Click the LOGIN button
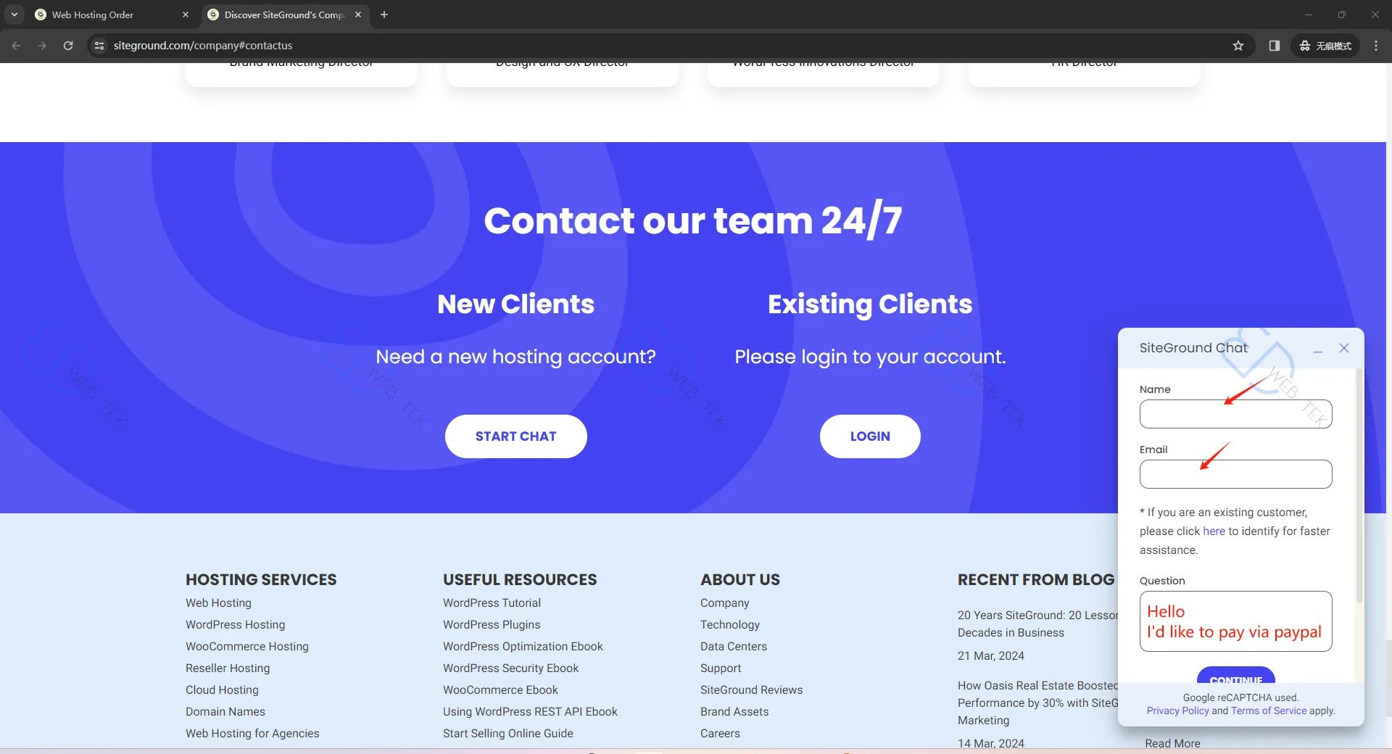The width and height of the screenshot is (1392, 754). pyautogui.click(x=870, y=436)
